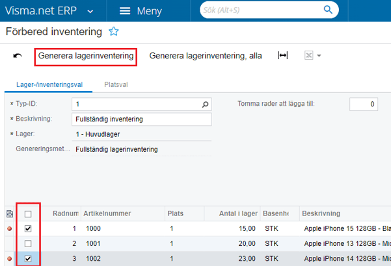Click Generera lagerinventering button
The width and height of the screenshot is (391, 266).
[x=86, y=56]
